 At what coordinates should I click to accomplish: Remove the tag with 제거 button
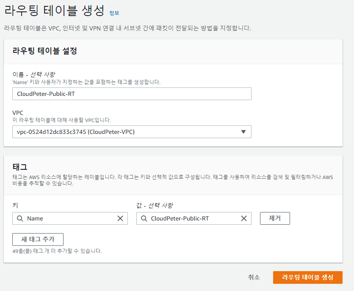(274, 218)
